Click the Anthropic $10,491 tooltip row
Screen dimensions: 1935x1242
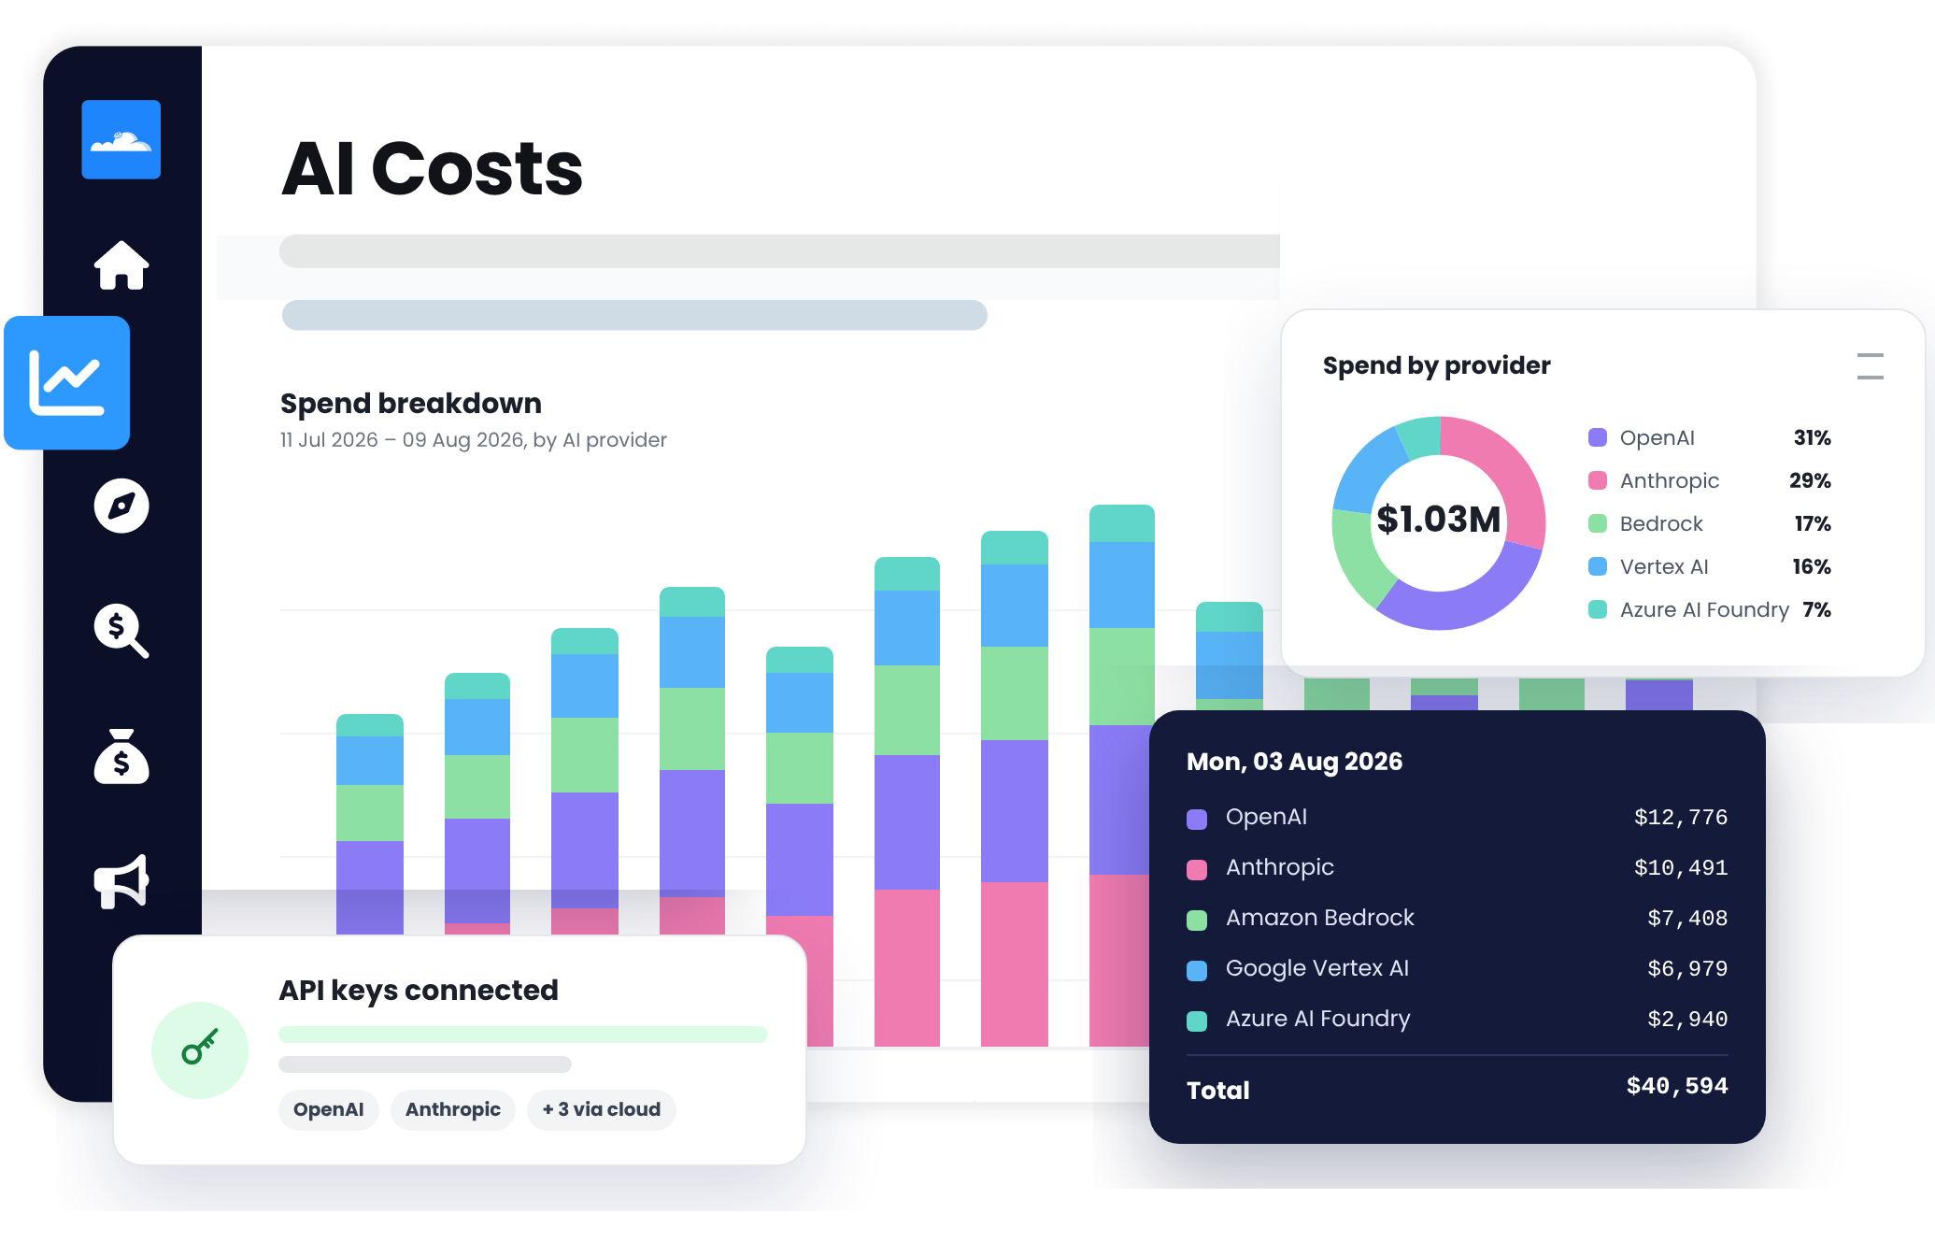1458,867
